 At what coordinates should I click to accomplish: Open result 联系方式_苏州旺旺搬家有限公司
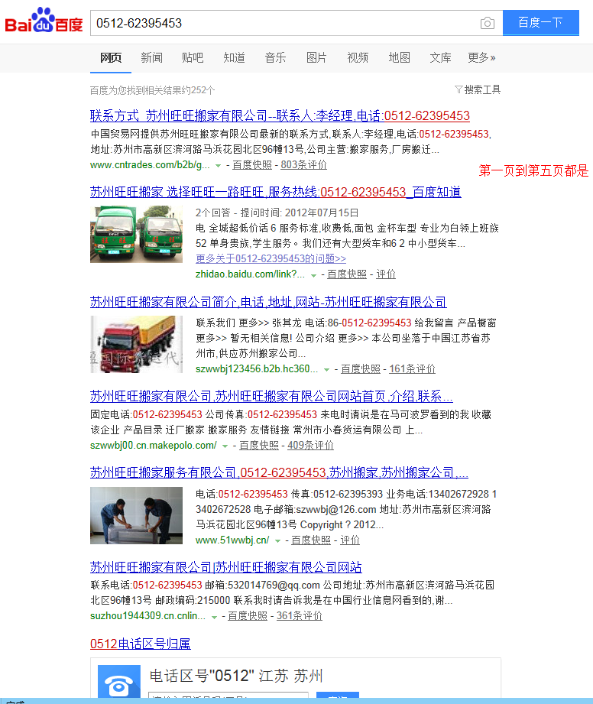click(280, 116)
